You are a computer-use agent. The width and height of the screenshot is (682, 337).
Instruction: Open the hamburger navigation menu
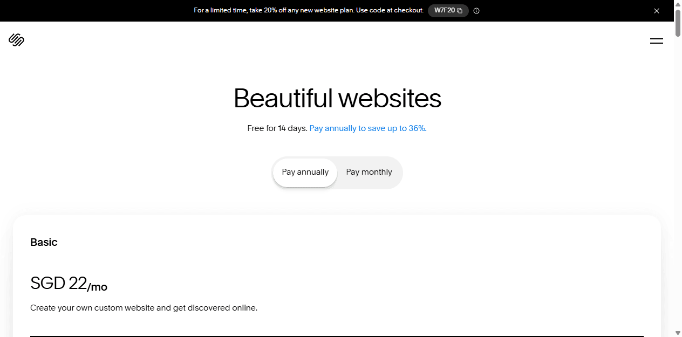click(656, 40)
